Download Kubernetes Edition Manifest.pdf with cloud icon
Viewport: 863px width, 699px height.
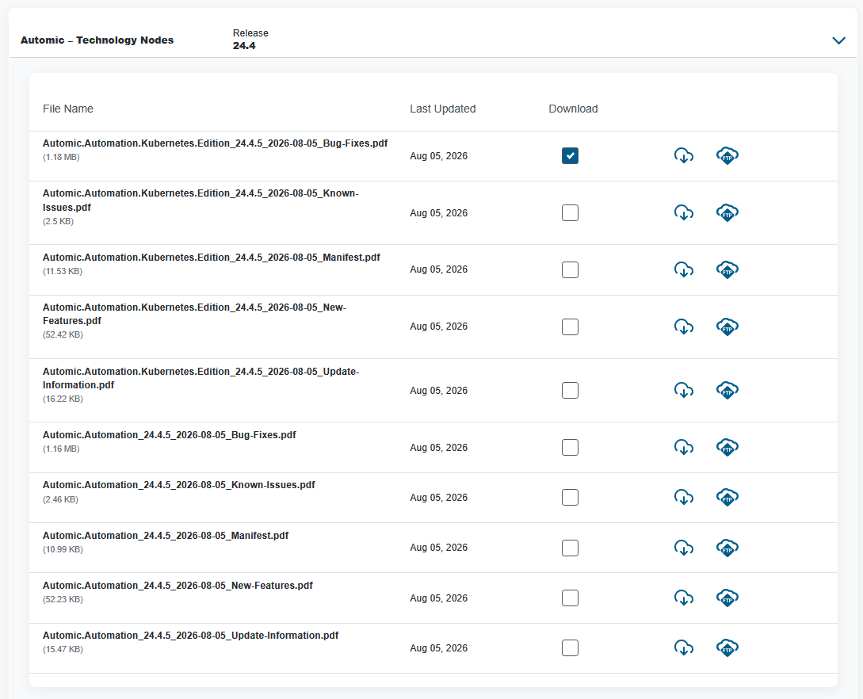684,269
